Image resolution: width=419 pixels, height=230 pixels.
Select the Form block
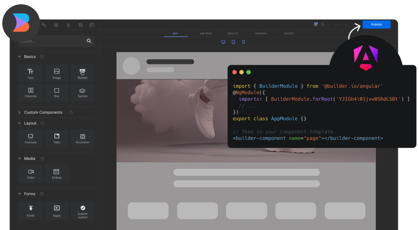pos(31,210)
